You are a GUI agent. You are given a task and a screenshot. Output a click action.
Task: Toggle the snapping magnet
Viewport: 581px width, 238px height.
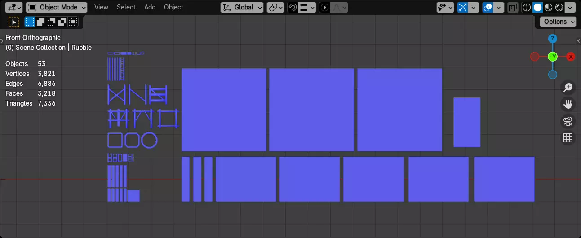[x=293, y=7]
